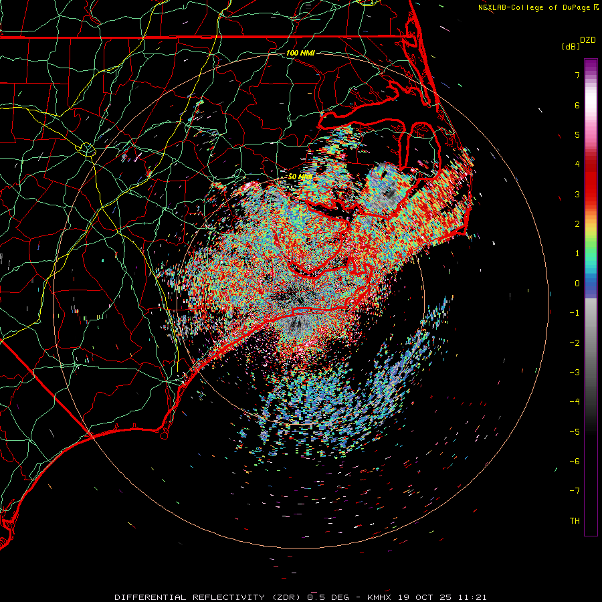Click the -3 value on the scale
This screenshot has height=602, width=602.
coord(575,373)
